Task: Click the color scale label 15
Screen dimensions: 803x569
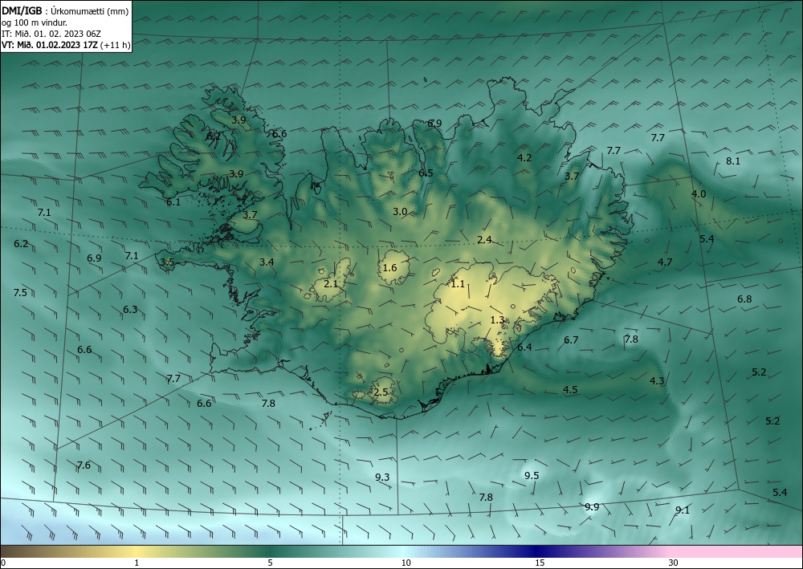Action: point(540,563)
